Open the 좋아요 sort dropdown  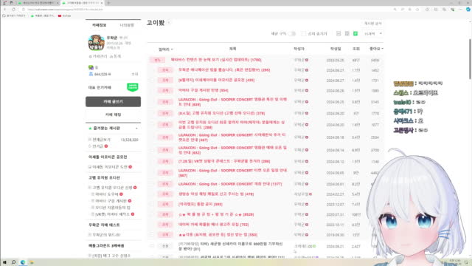click(x=376, y=49)
